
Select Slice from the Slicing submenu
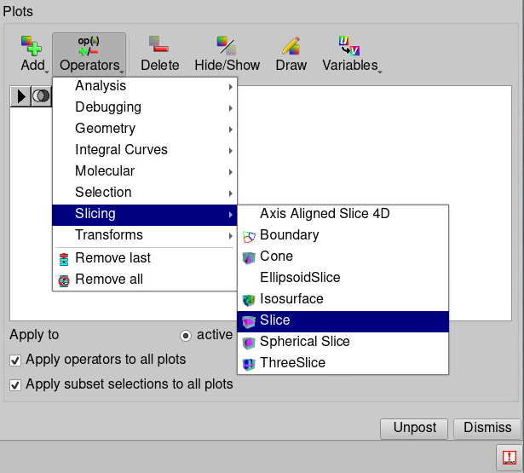pos(274,320)
